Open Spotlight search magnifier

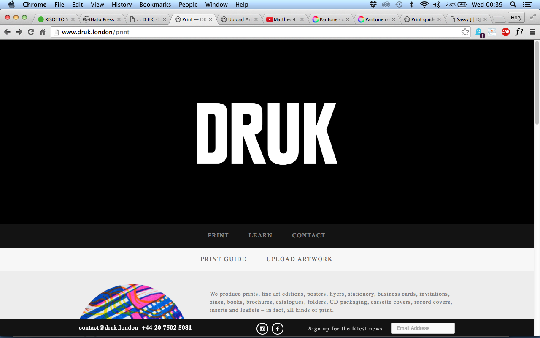(x=513, y=5)
